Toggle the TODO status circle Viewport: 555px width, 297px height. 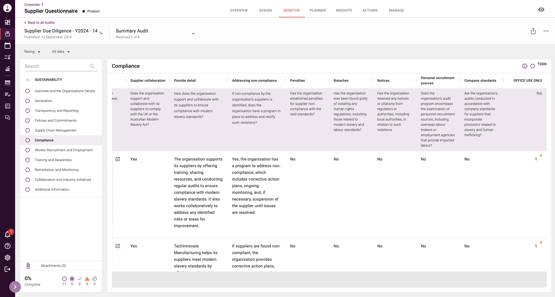point(533,66)
